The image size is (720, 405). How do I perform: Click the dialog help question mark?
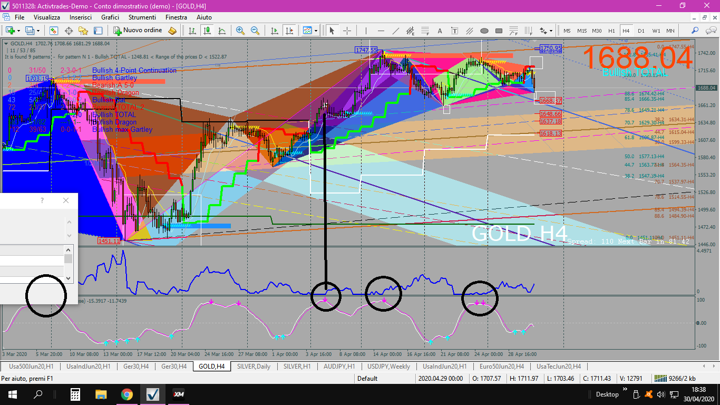coord(42,200)
